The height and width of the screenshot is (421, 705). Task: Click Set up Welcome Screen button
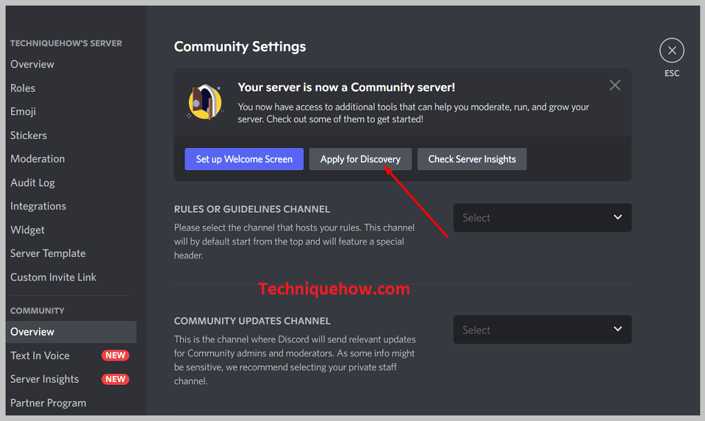pyautogui.click(x=244, y=159)
